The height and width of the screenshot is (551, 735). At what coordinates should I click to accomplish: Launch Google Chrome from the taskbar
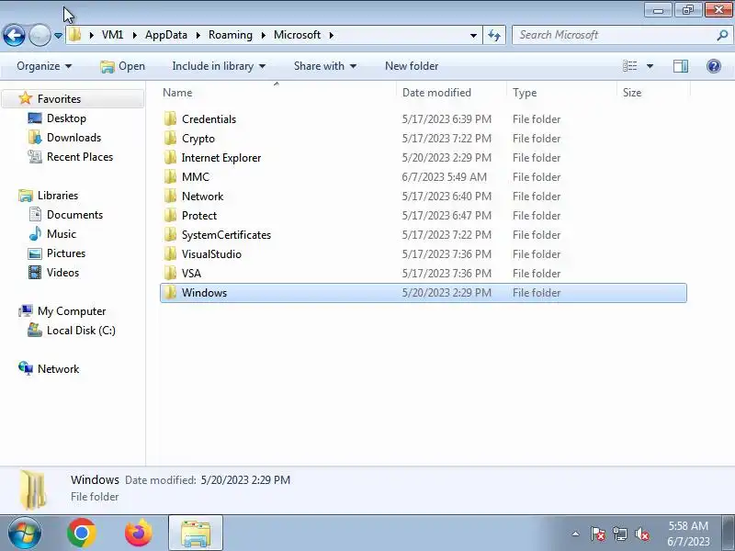tap(82, 533)
